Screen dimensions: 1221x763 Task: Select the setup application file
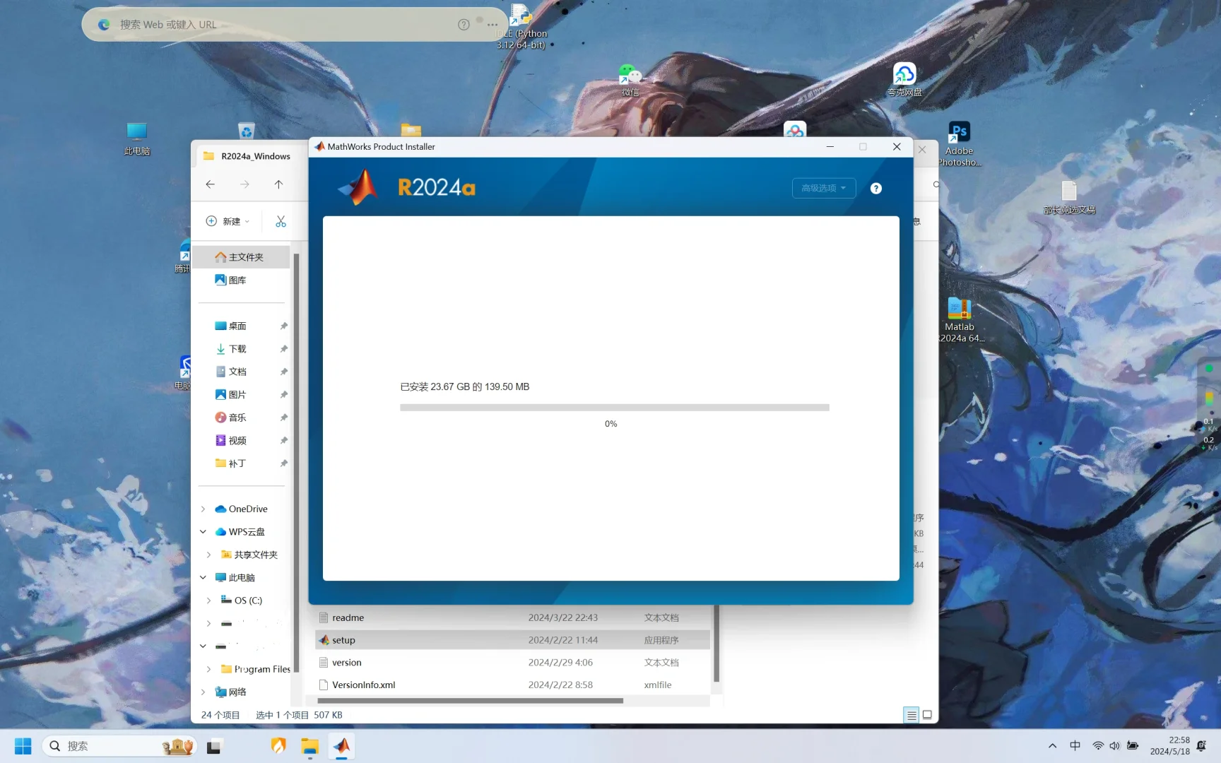(x=512, y=640)
